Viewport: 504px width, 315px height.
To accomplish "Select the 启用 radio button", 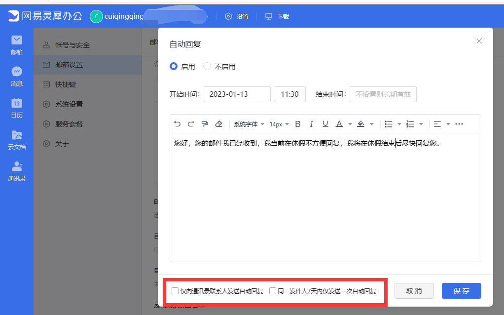I will (x=174, y=66).
